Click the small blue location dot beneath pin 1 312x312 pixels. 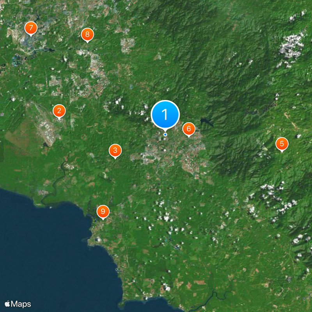click(165, 135)
